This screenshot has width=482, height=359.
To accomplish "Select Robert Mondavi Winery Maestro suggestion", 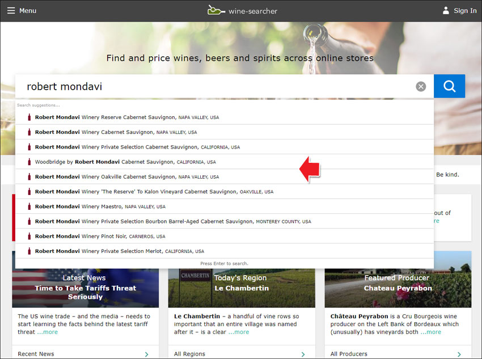I will click(x=225, y=206).
